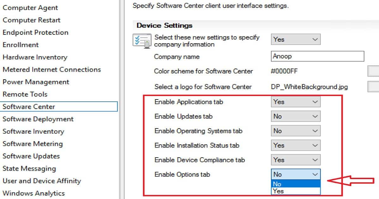Expand the Enable Applications tab dropdown
The image size is (379, 199).
[x=295, y=102]
